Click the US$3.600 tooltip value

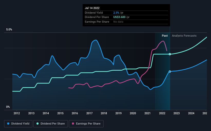pos(119,17)
